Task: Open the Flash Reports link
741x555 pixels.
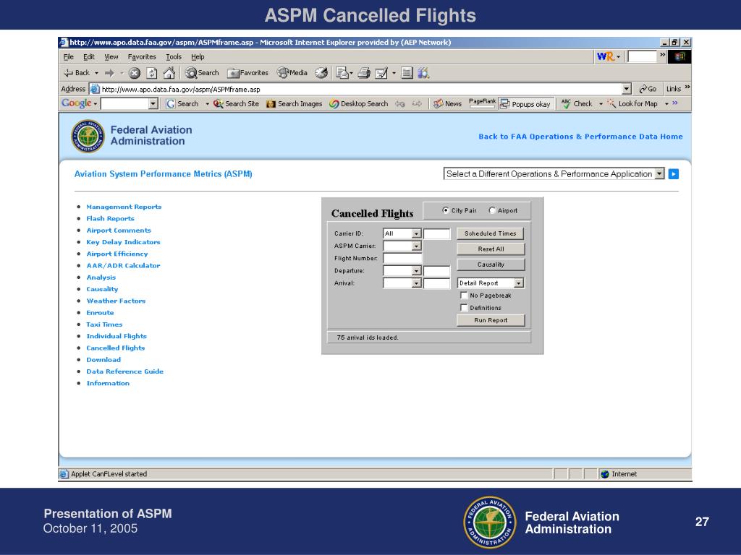Action: pyautogui.click(x=110, y=218)
